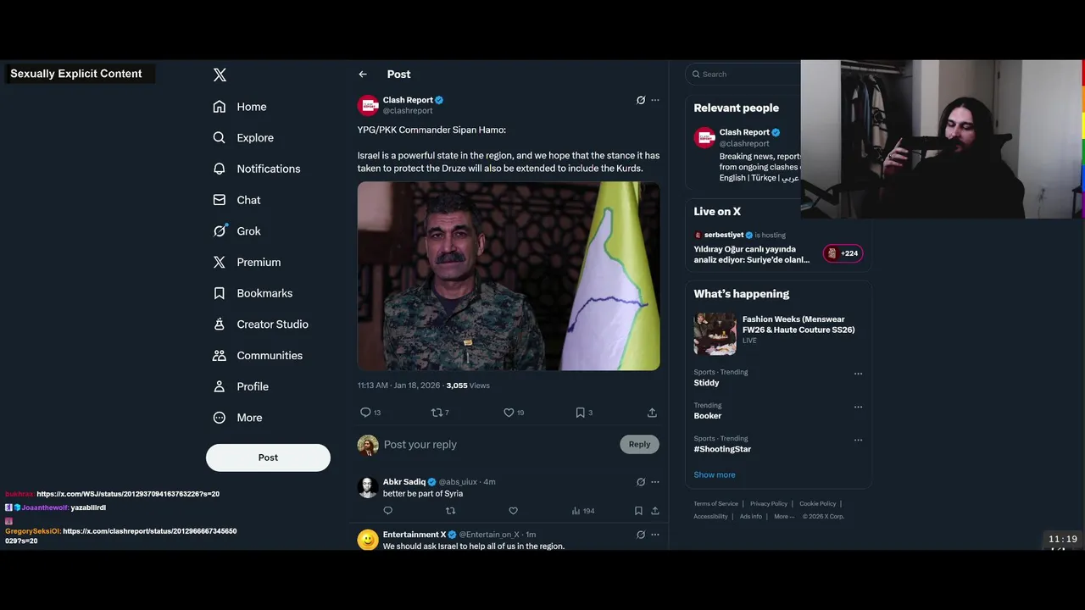1085x610 pixels.
Task: Open more options for Booker trend
Action: [858, 407]
